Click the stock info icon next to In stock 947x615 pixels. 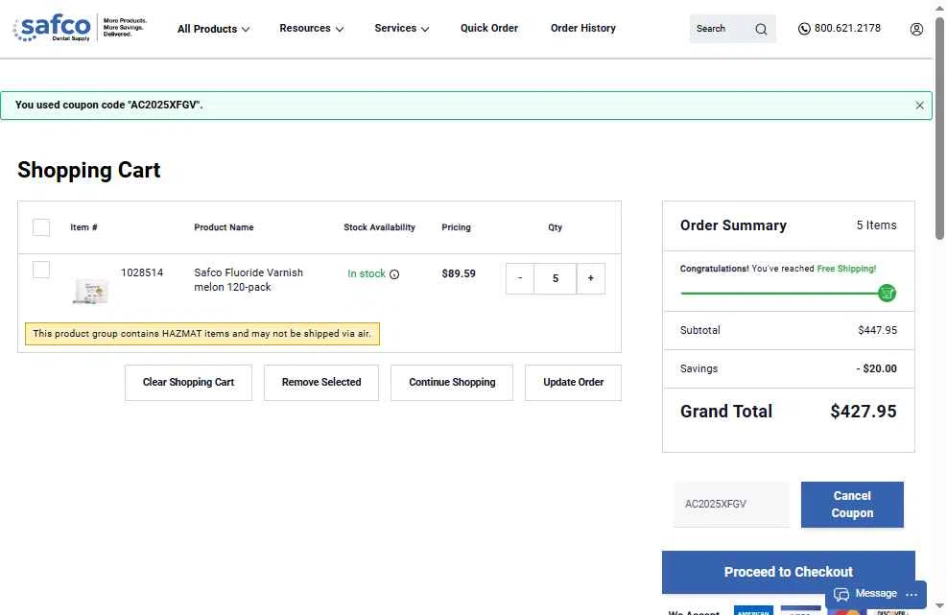[x=394, y=274]
